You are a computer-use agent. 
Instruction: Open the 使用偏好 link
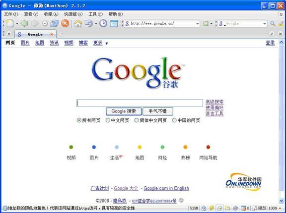(214, 107)
